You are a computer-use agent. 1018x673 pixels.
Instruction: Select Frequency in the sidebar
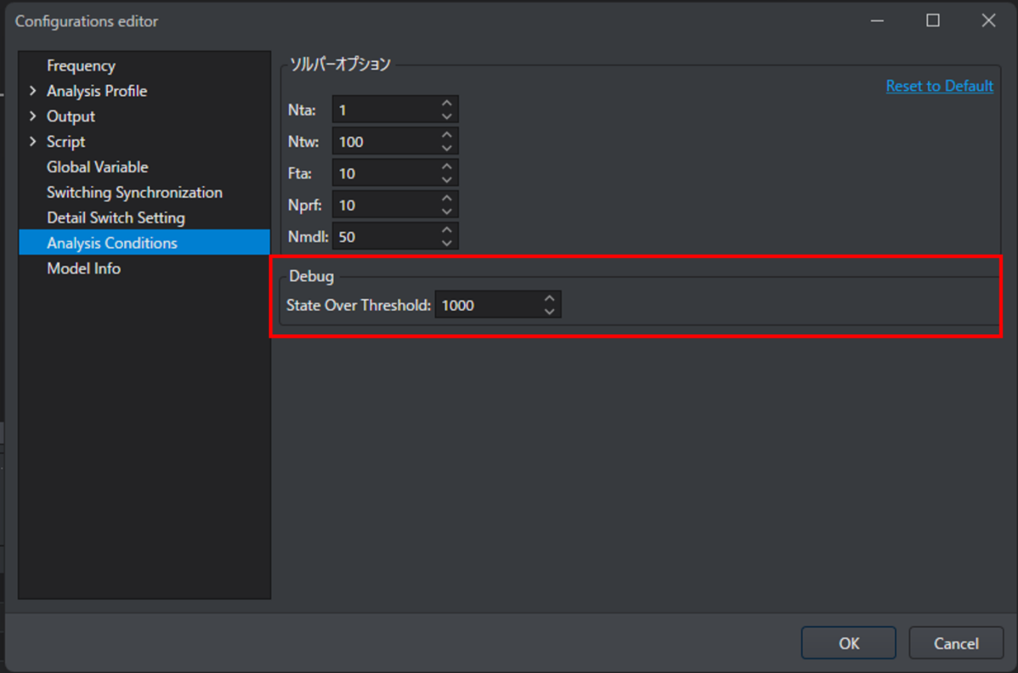[x=81, y=65]
